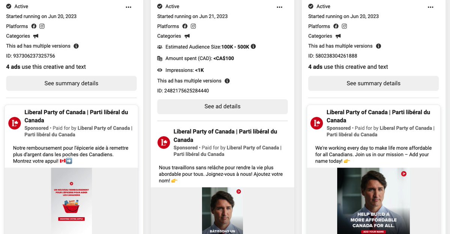Click 'ID: 2482175625284440' text
The height and width of the screenshot is (234, 450).
coord(183,91)
